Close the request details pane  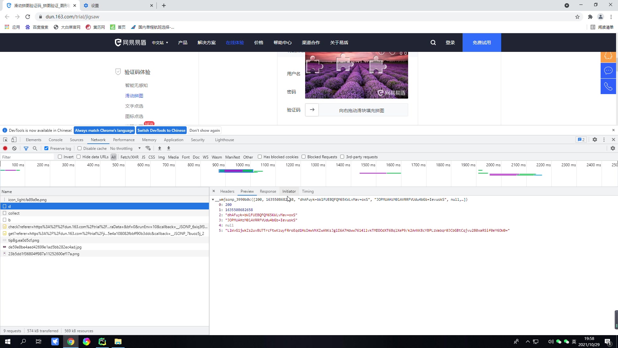[x=213, y=191]
